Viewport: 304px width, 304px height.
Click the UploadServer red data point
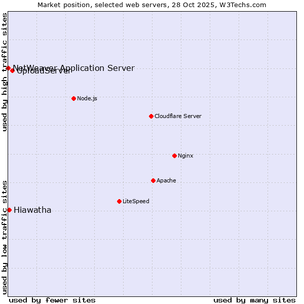point(12,70)
